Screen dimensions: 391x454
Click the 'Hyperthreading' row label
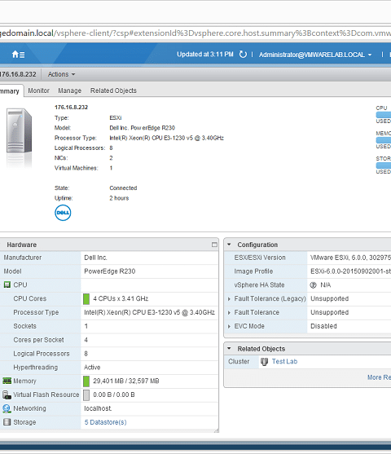35,368
